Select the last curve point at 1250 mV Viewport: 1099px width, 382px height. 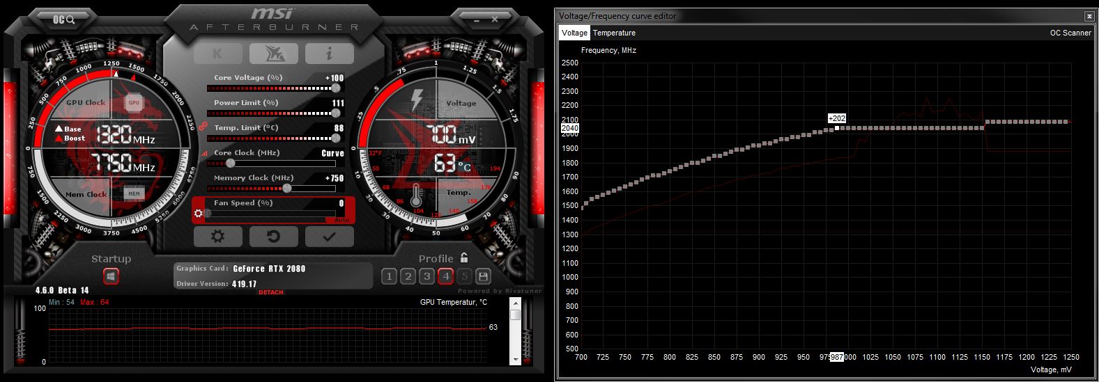pyautogui.click(x=1067, y=122)
